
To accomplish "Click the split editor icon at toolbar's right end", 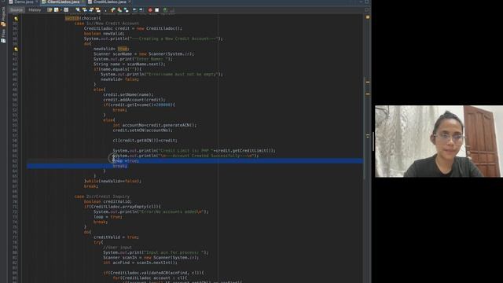I will (x=367, y=10).
